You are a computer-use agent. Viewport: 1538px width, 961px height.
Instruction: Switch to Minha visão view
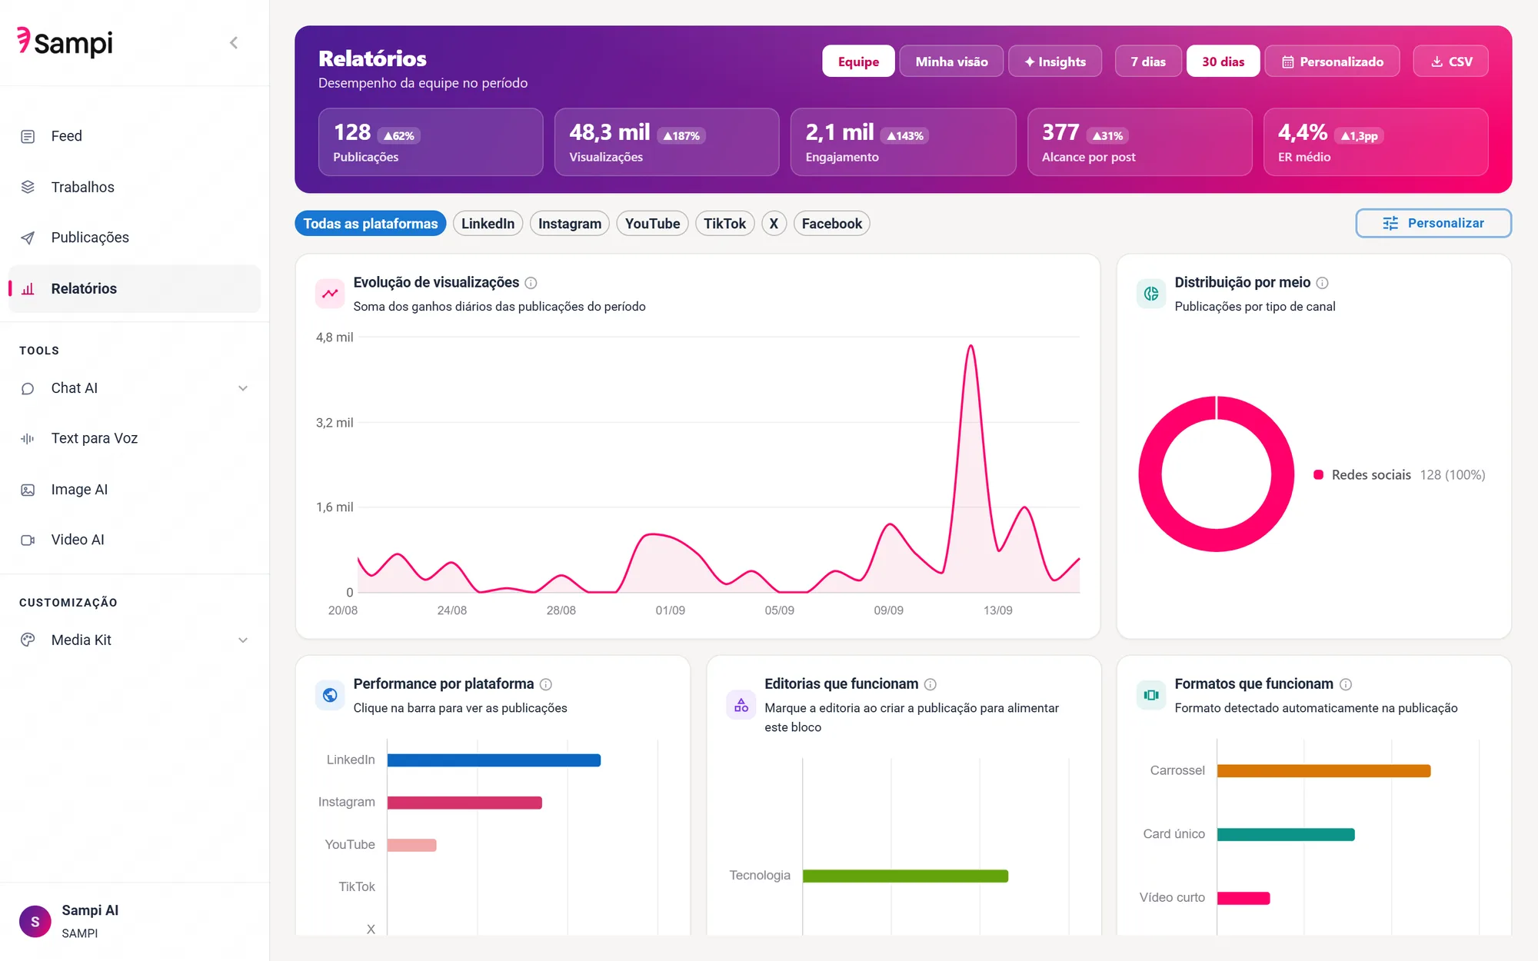(951, 62)
